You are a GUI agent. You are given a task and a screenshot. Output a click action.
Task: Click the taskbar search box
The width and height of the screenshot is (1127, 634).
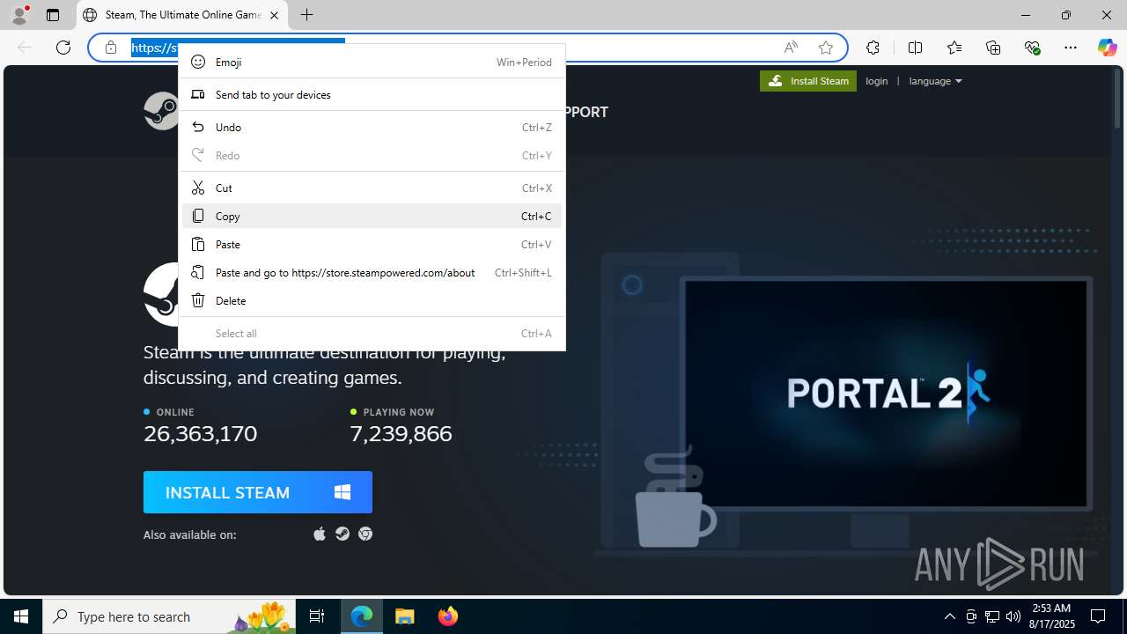(171, 616)
